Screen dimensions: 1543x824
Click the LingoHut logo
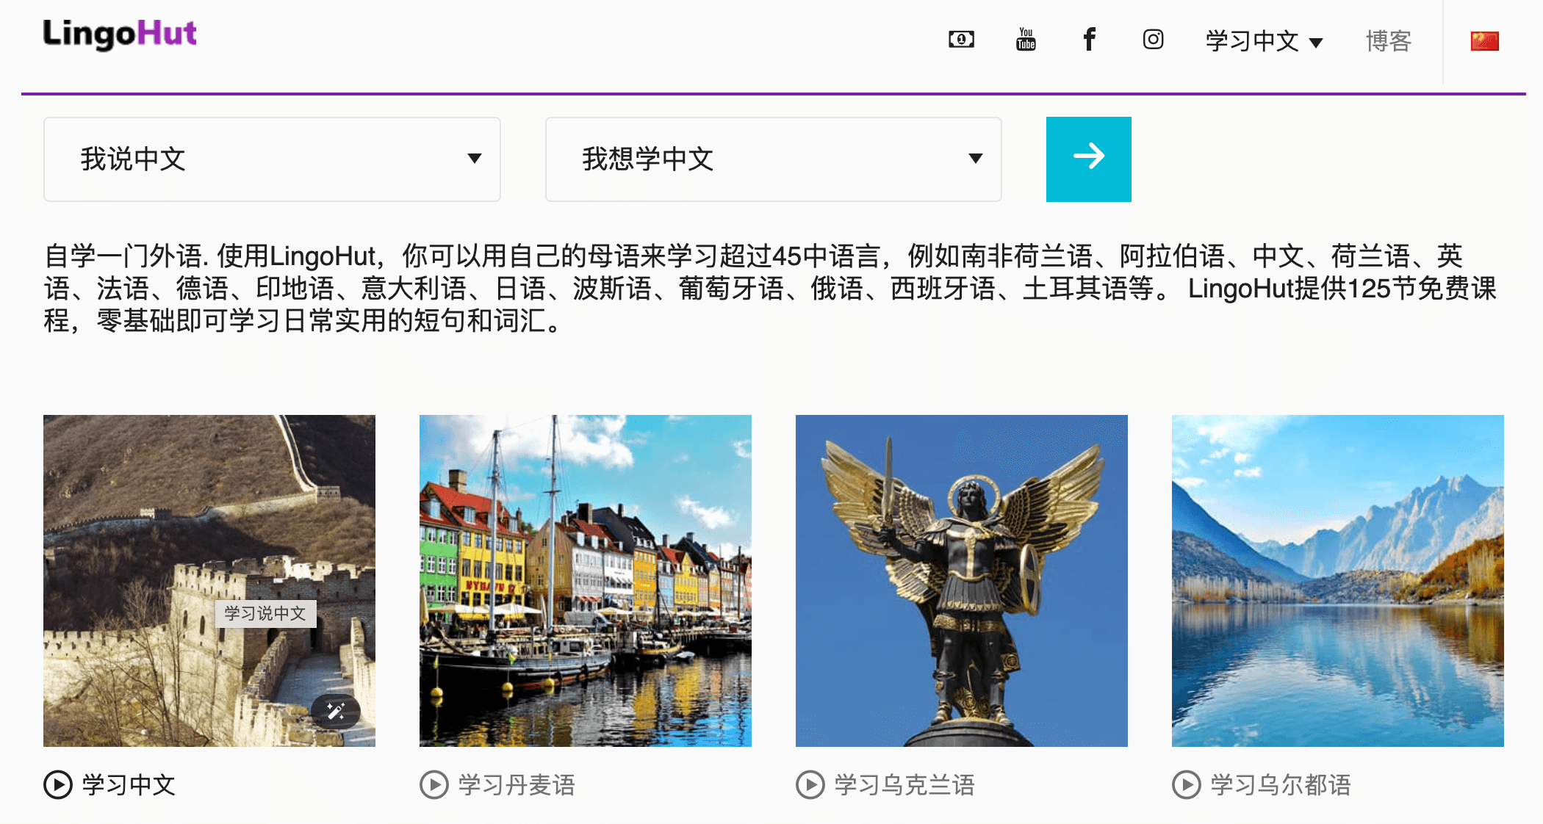119,33
